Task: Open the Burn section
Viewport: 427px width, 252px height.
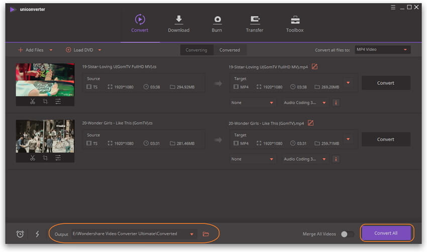Action: [x=217, y=24]
